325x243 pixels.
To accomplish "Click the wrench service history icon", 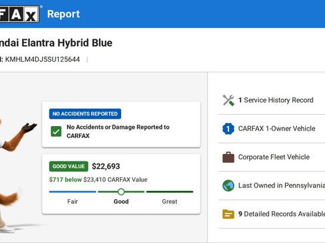I will [228, 100].
